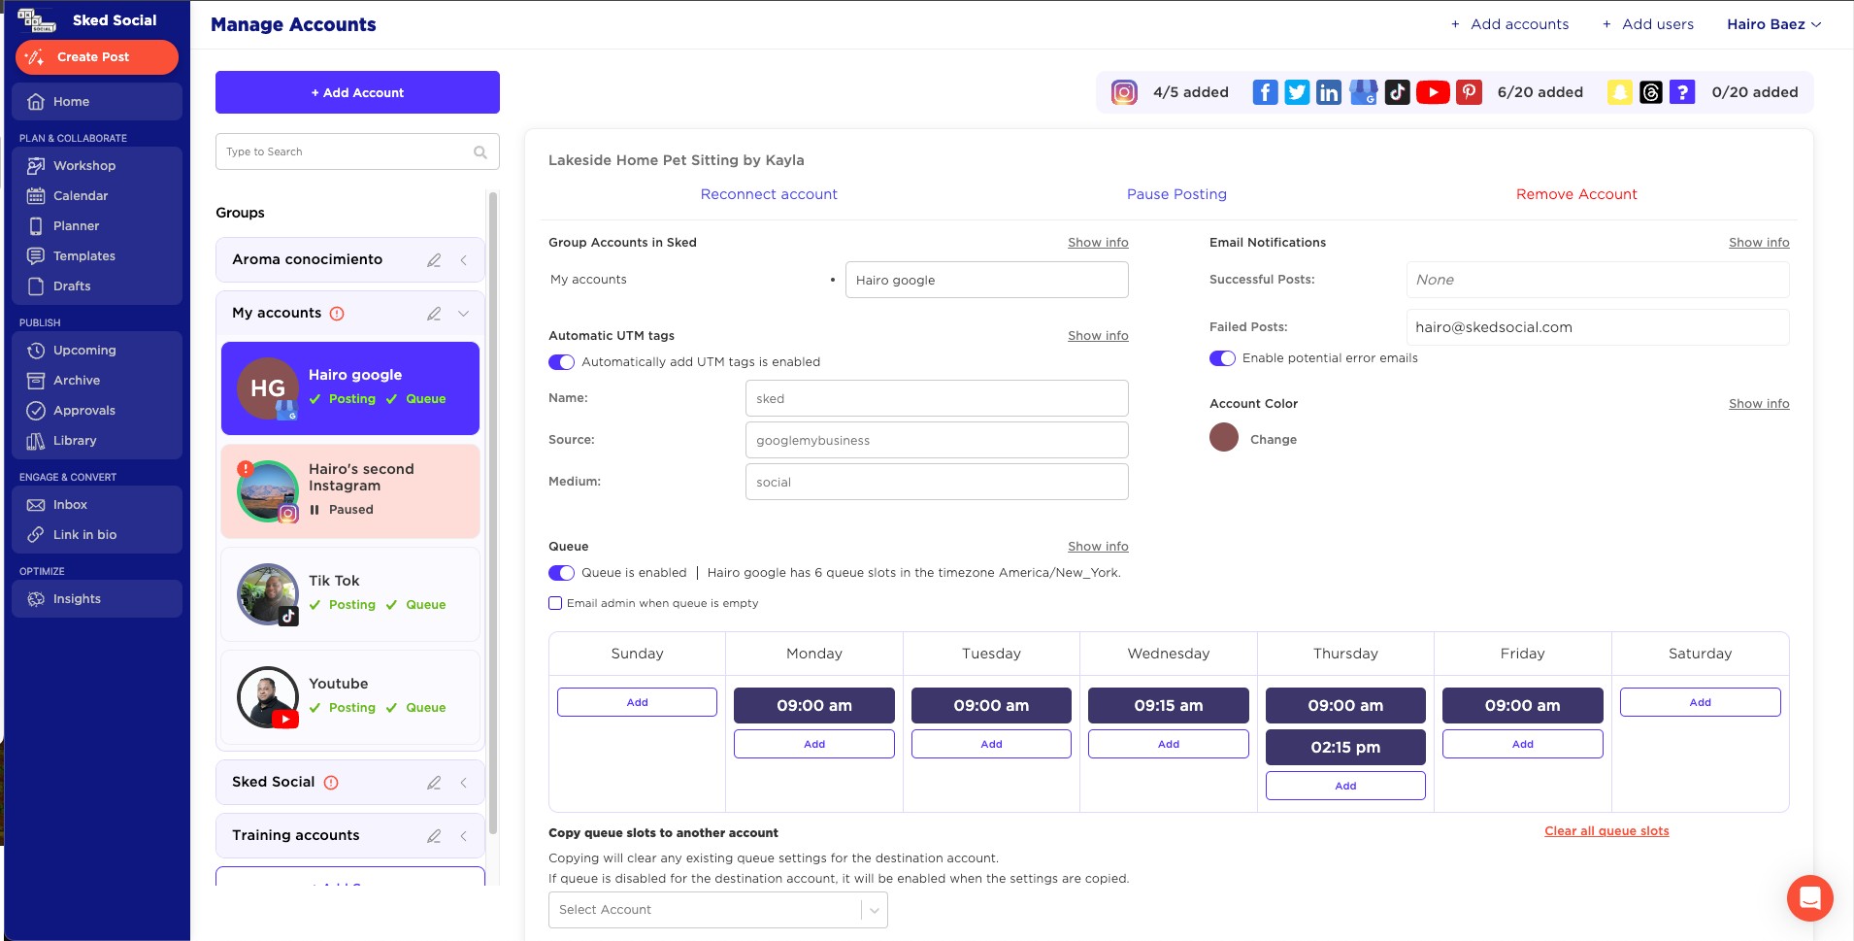Image resolution: width=1854 pixels, height=941 pixels.
Task: Click Add users in the header
Action: tap(1648, 24)
